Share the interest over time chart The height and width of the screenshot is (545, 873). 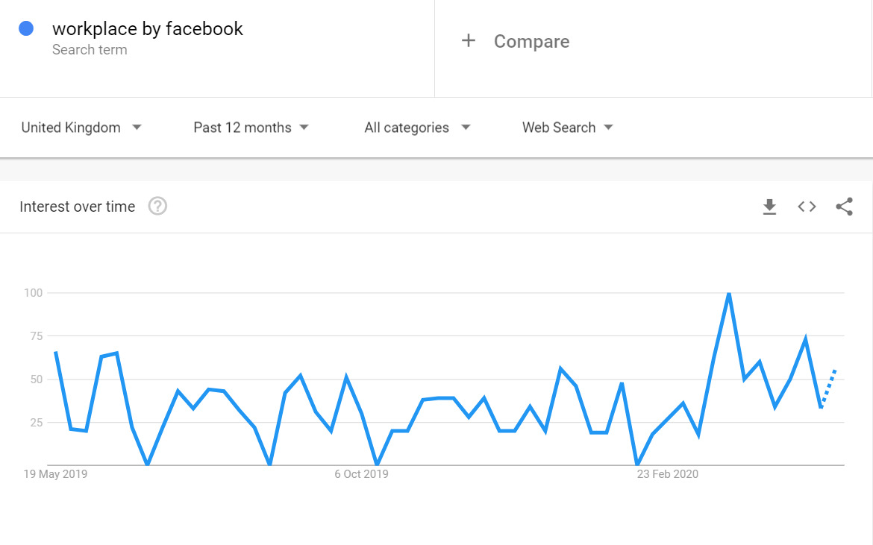(844, 207)
